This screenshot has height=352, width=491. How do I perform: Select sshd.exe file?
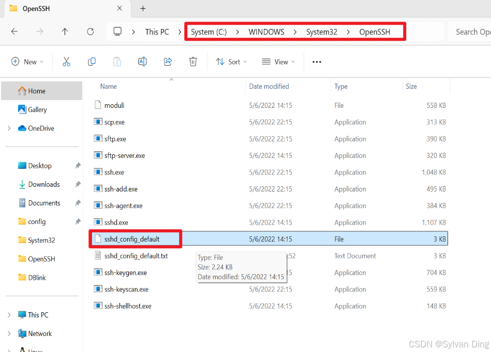coord(116,222)
